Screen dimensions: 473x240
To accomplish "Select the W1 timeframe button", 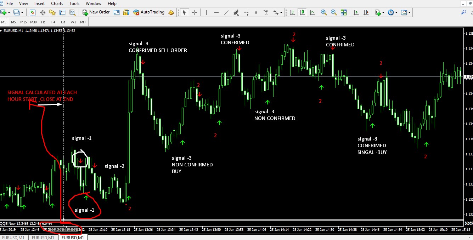I will tap(73, 22).
